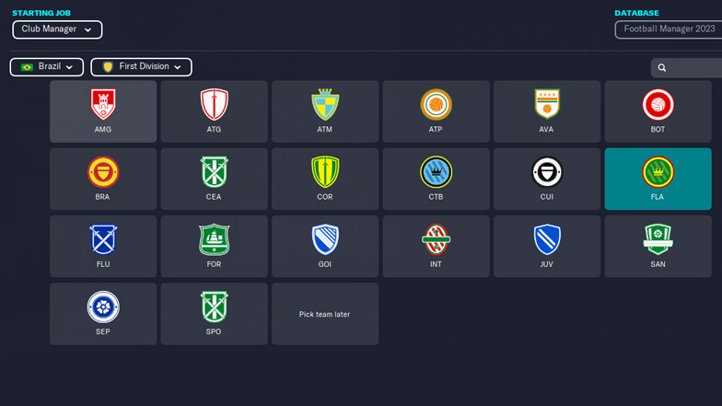Select the SAN green crest
722x406 pixels.
click(x=658, y=239)
